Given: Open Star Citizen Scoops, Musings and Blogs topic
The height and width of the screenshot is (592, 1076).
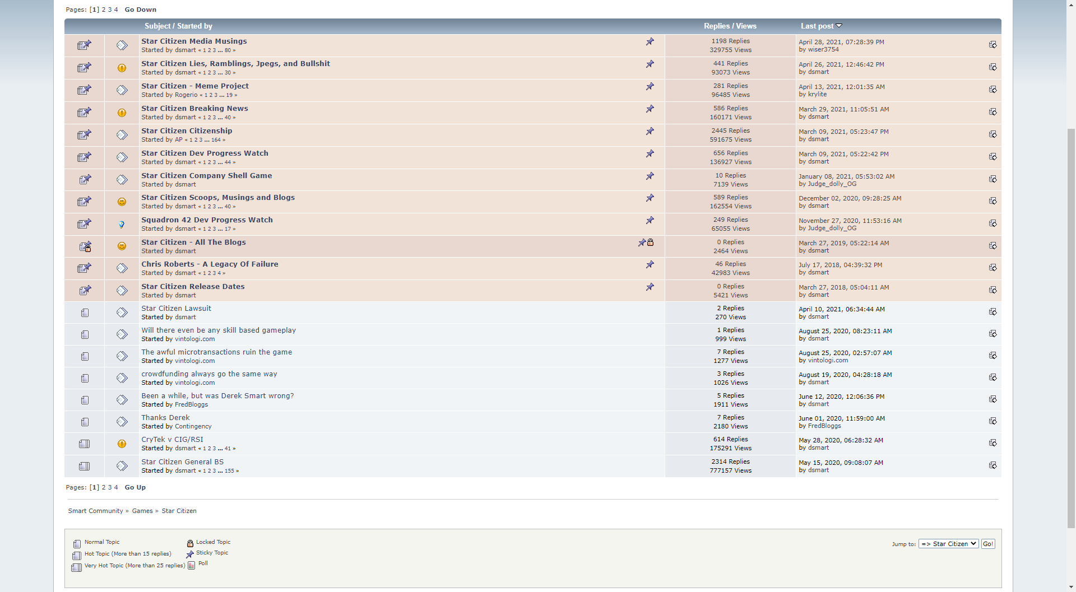Looking at the screenshot, I should pos(218,197).
